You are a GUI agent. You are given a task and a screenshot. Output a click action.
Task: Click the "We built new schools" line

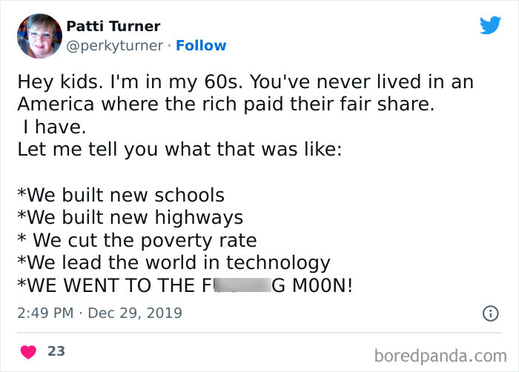coord(120,196)
